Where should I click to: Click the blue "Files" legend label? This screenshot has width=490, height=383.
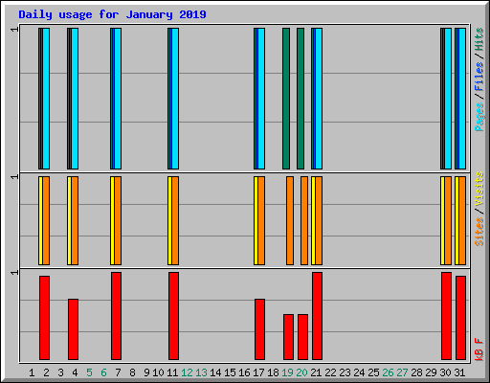pos(479,77)
